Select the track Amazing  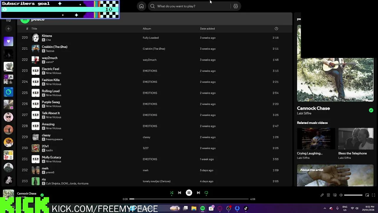point(48,124)
